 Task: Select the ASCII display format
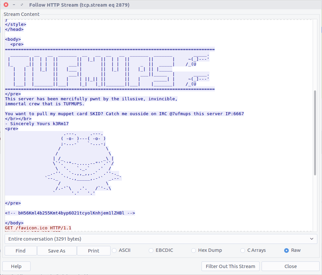[115, 251]
